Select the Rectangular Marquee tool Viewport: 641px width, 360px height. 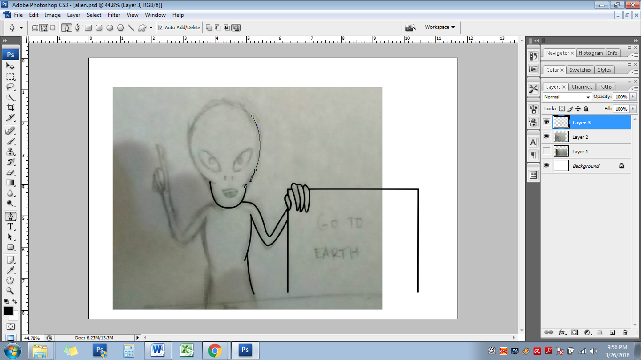click(x=10, y=76)
